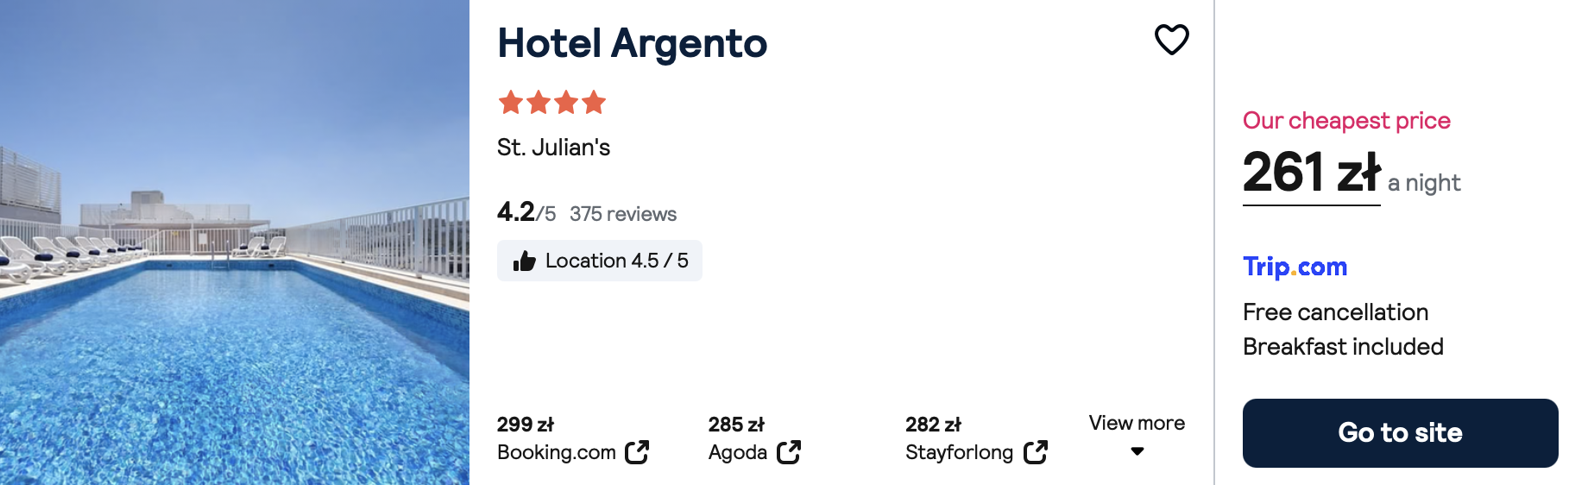The height and width of the screenshot is (485, 1569).
Task: Click the Booking.com external link icon
Action: point(637,452)
